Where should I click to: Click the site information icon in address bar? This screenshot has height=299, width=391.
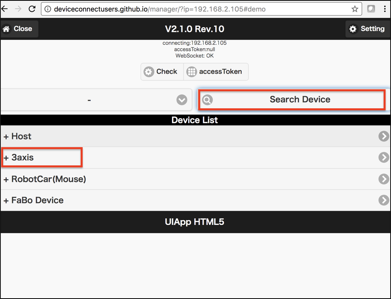[48, 9]
